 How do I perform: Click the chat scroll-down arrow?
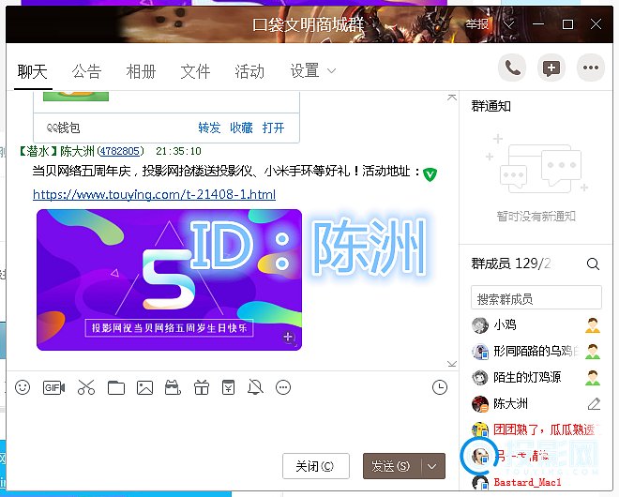coord(452,364)
